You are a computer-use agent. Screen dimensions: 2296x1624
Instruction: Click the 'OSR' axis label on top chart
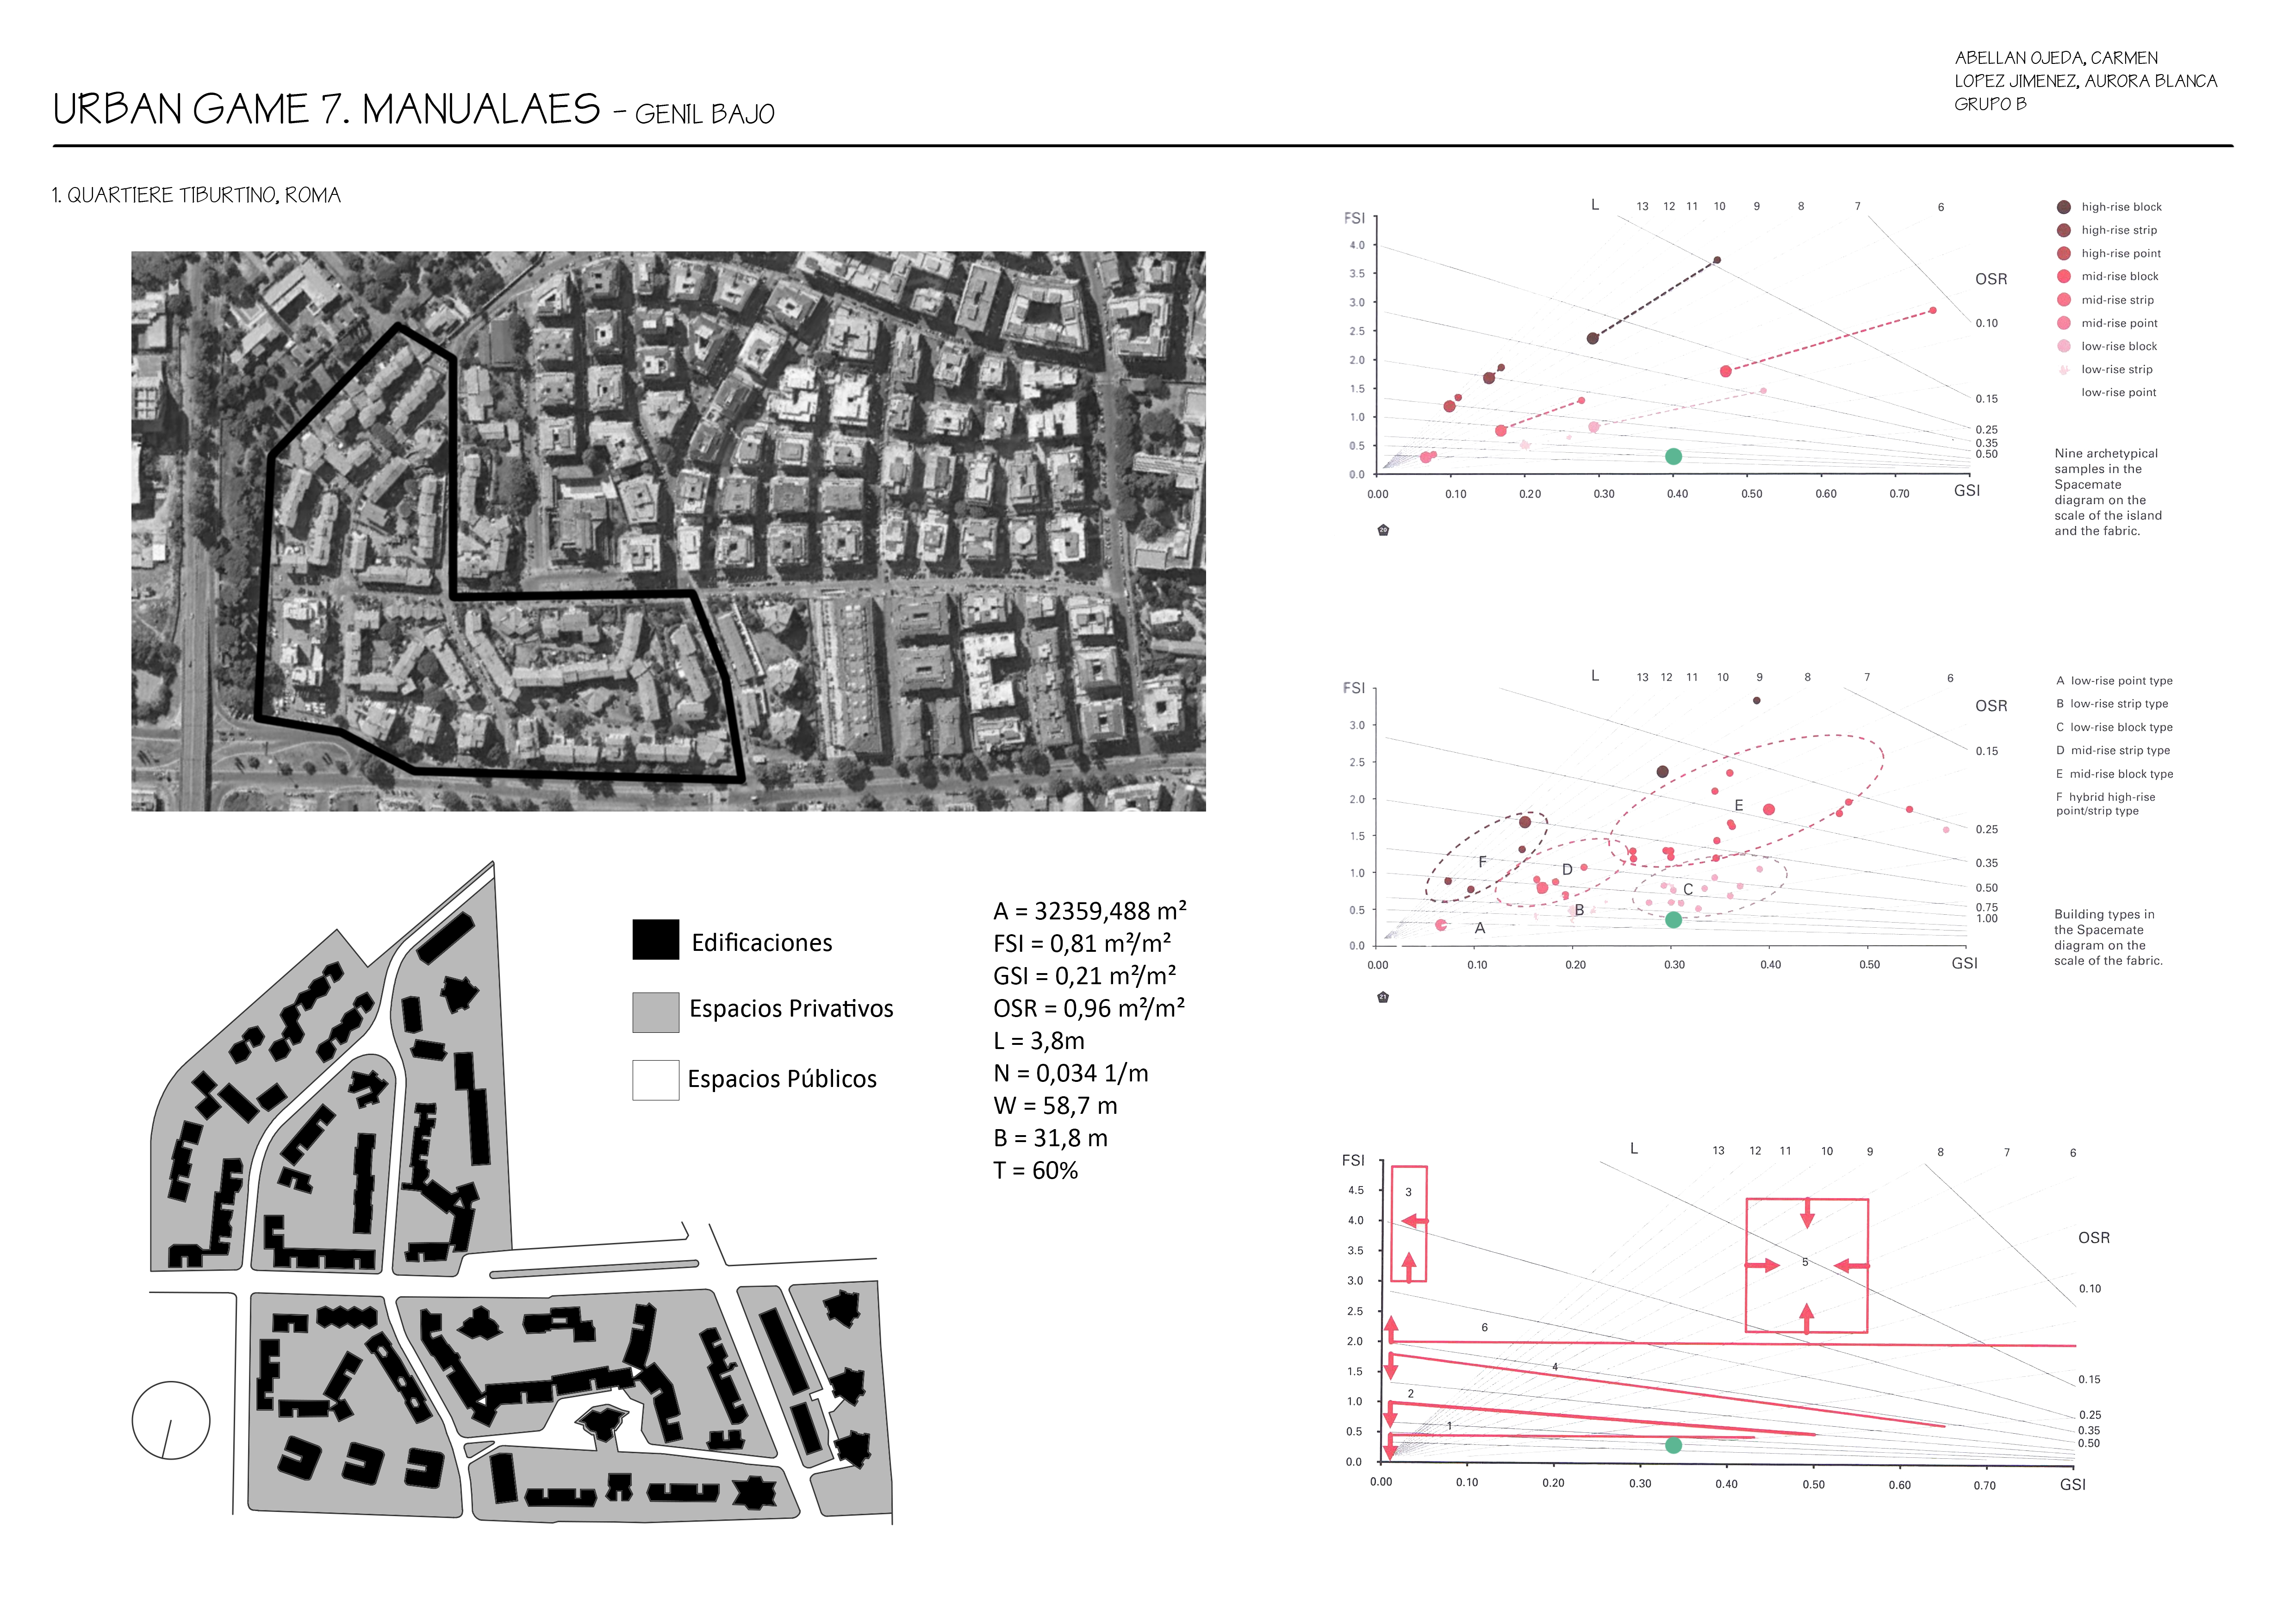pos(1991,279)
